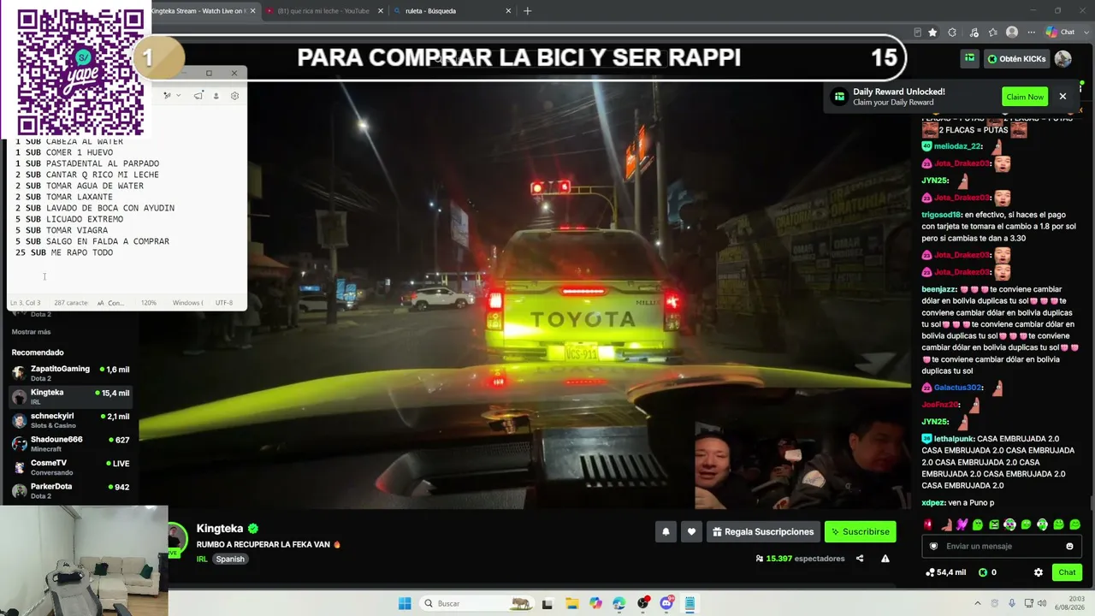Click the heart follow icon for Kingteka

pos(691,531)
